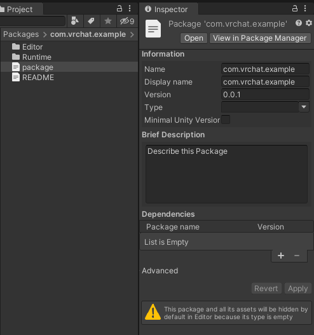Open Project panel three-dot menu
Screen dimensions: 314x335
[130, 8]
